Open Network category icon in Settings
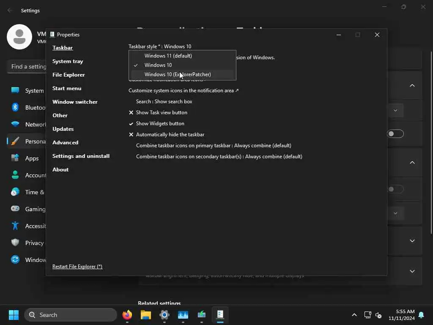Screen dimensions: 433x325 (x=15, y=124)
